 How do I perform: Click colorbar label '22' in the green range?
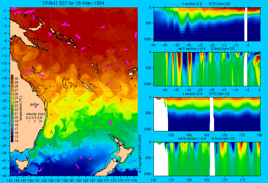16,109
